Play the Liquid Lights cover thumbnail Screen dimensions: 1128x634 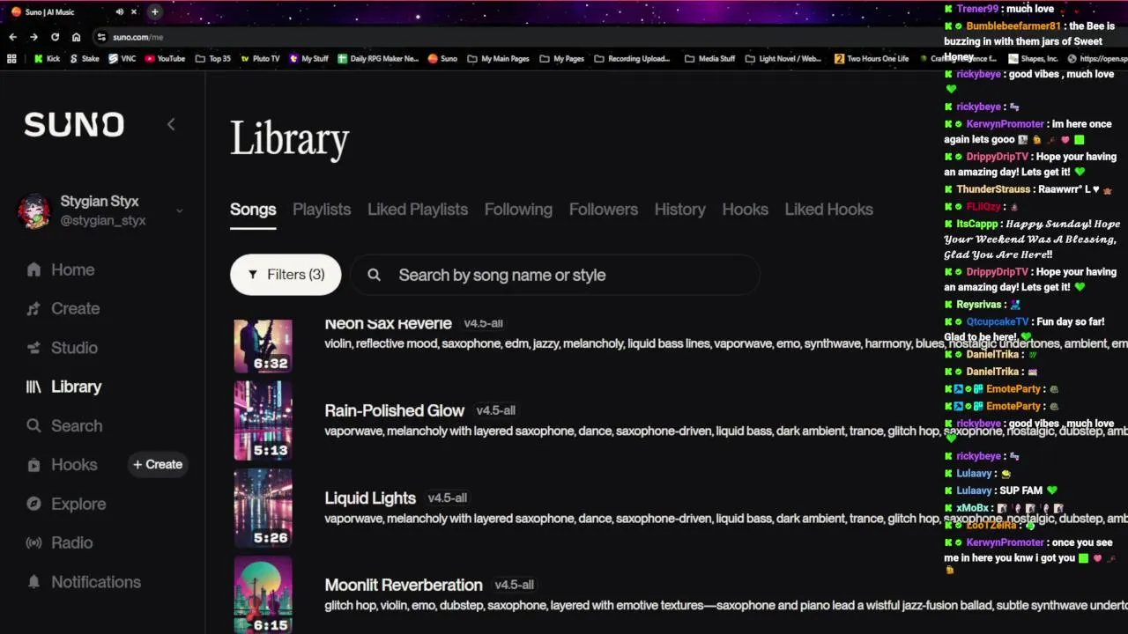(x=263, y=507)
